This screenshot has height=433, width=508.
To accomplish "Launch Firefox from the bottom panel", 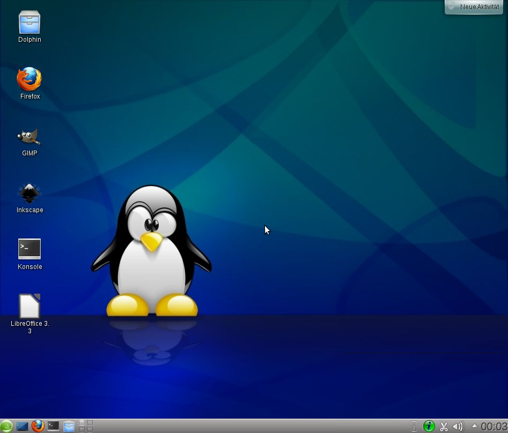I will tap(38, 426).
